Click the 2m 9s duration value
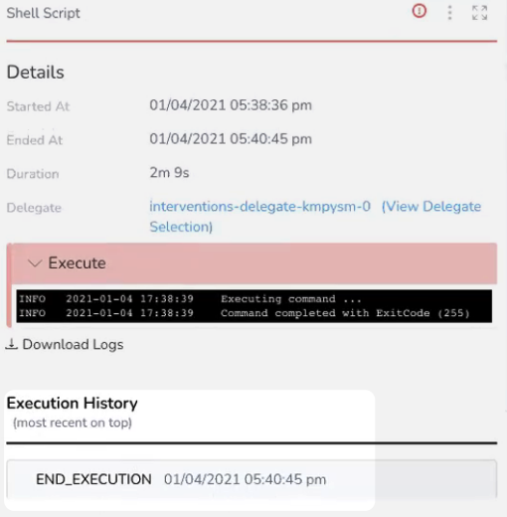 click(x=169, y=173)
